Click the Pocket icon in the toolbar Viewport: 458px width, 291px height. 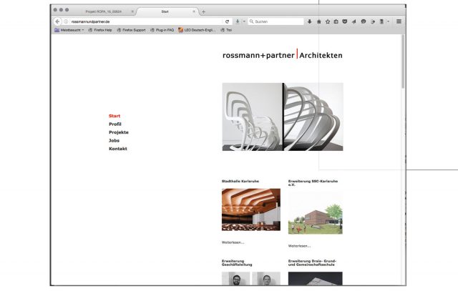tap(345, 21)
